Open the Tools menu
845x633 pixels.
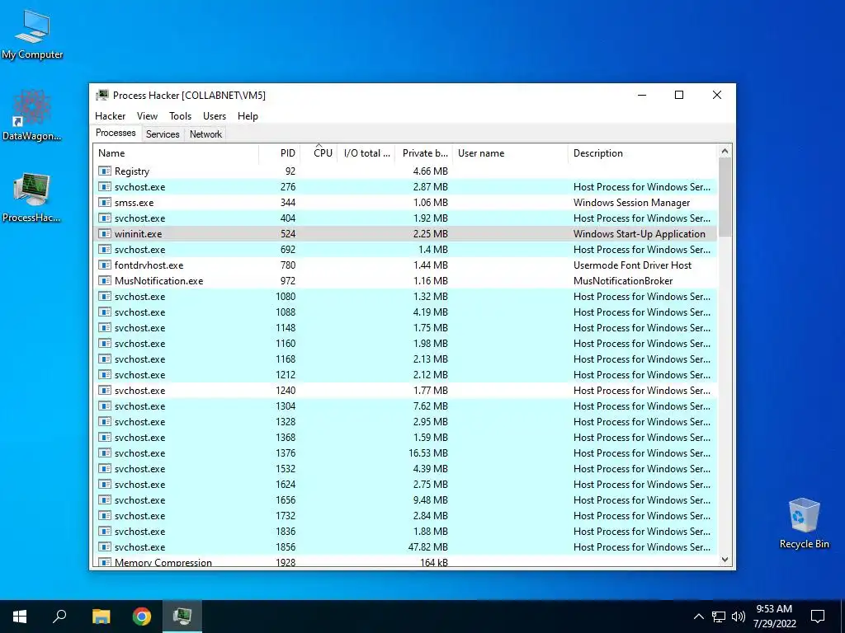(x=180, y=115)
